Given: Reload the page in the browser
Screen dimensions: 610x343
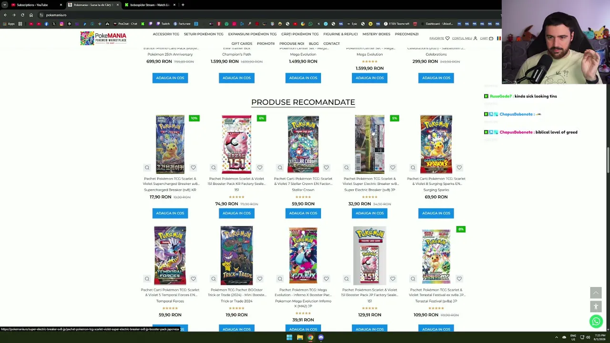Looking at the screenshot, I should pos(22,15).
